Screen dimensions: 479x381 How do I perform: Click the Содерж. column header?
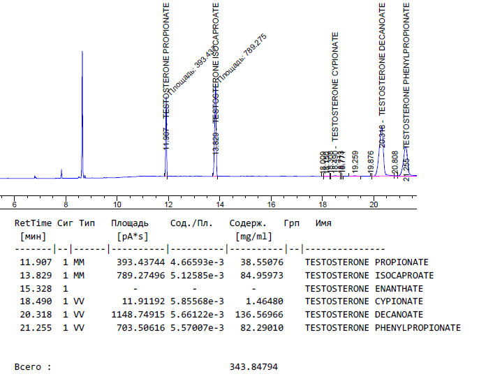click(248, 224)
